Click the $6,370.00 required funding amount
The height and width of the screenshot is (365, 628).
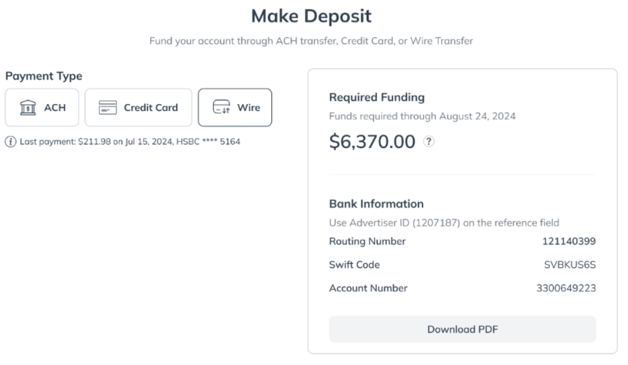[372, 141]
